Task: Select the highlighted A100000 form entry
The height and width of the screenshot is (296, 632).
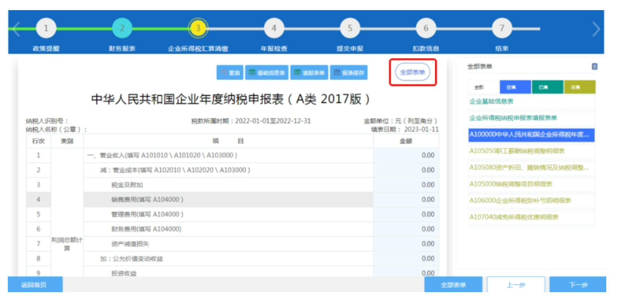Action: pyautogui.click(x=531, y=135)
